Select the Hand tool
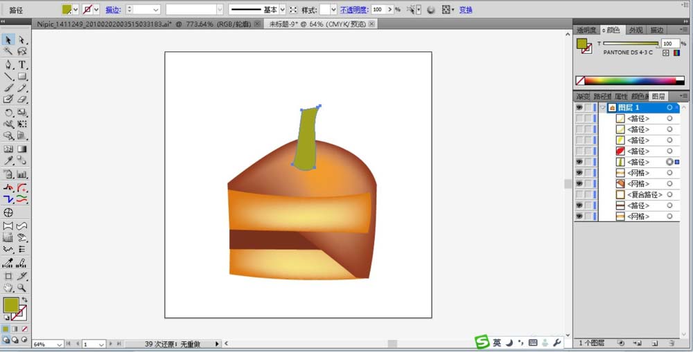The width and height of the screenshot is (693, 352). click(x=8, y=287)
